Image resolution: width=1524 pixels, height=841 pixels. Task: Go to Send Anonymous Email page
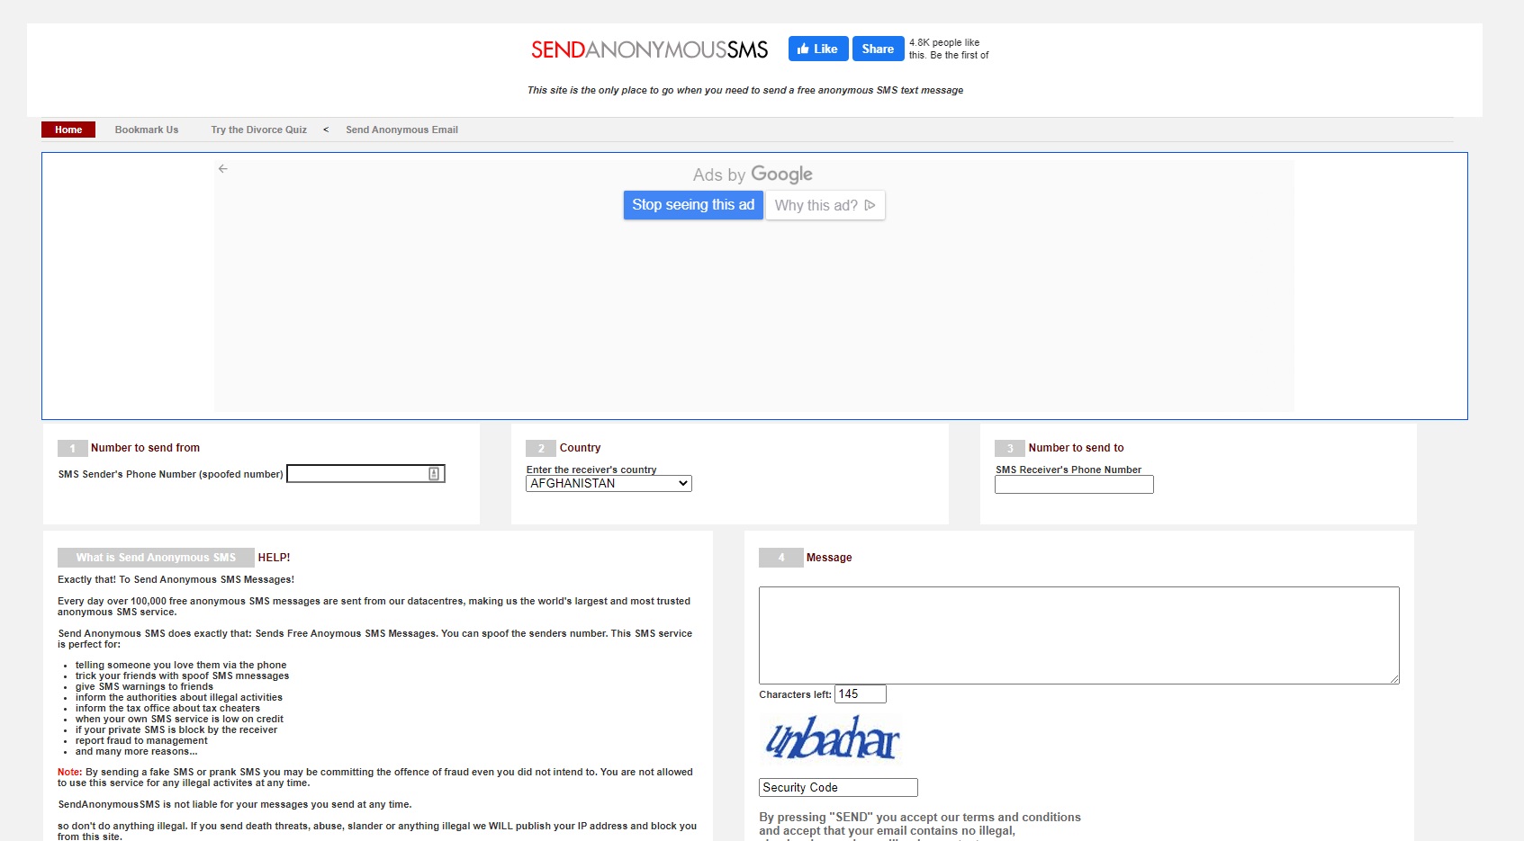[x=401, y=130]
